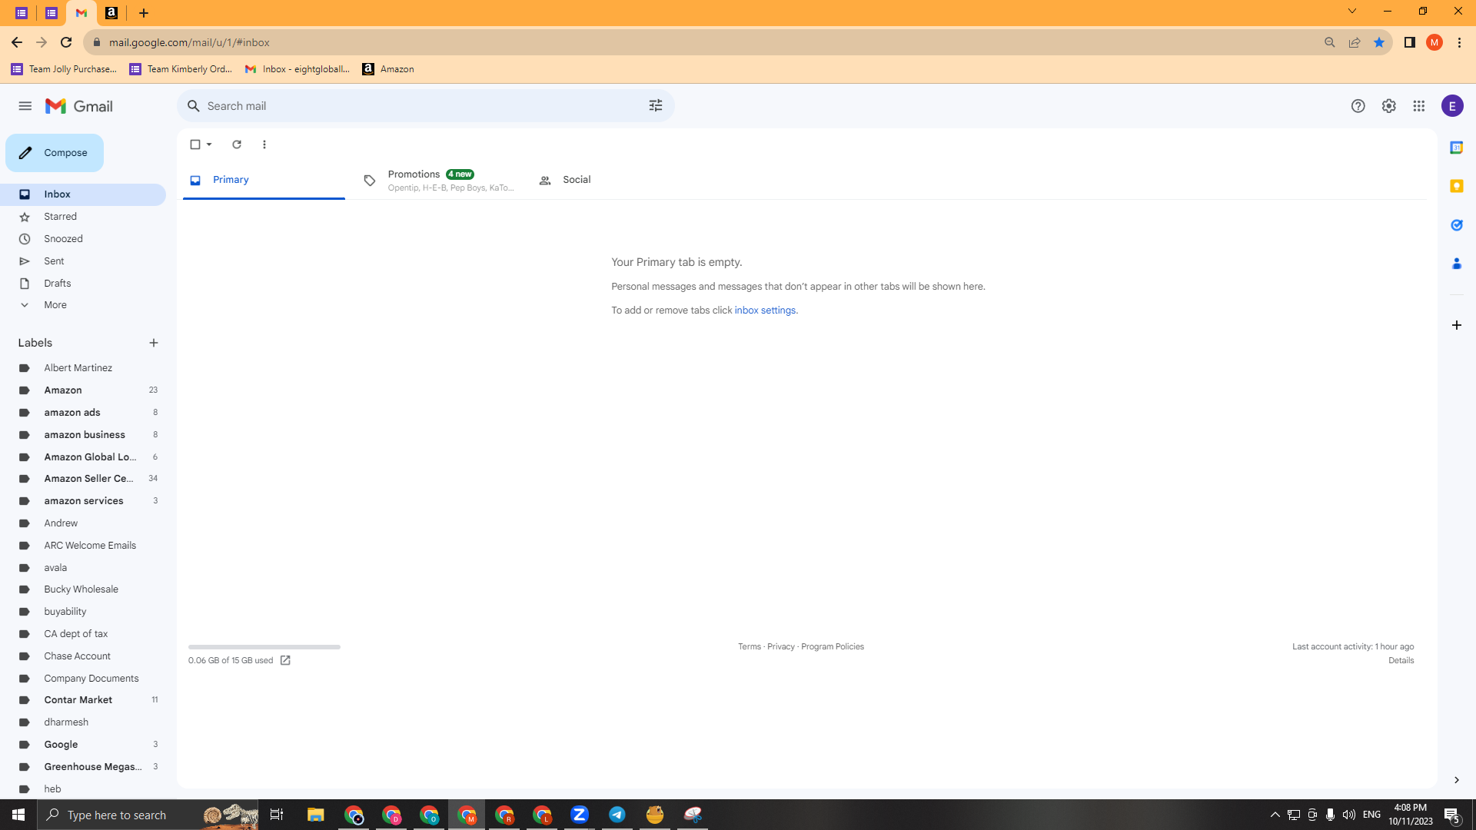
Task: Open the More options three-dot menu in the toolbar
Action: tap(264, 144)
